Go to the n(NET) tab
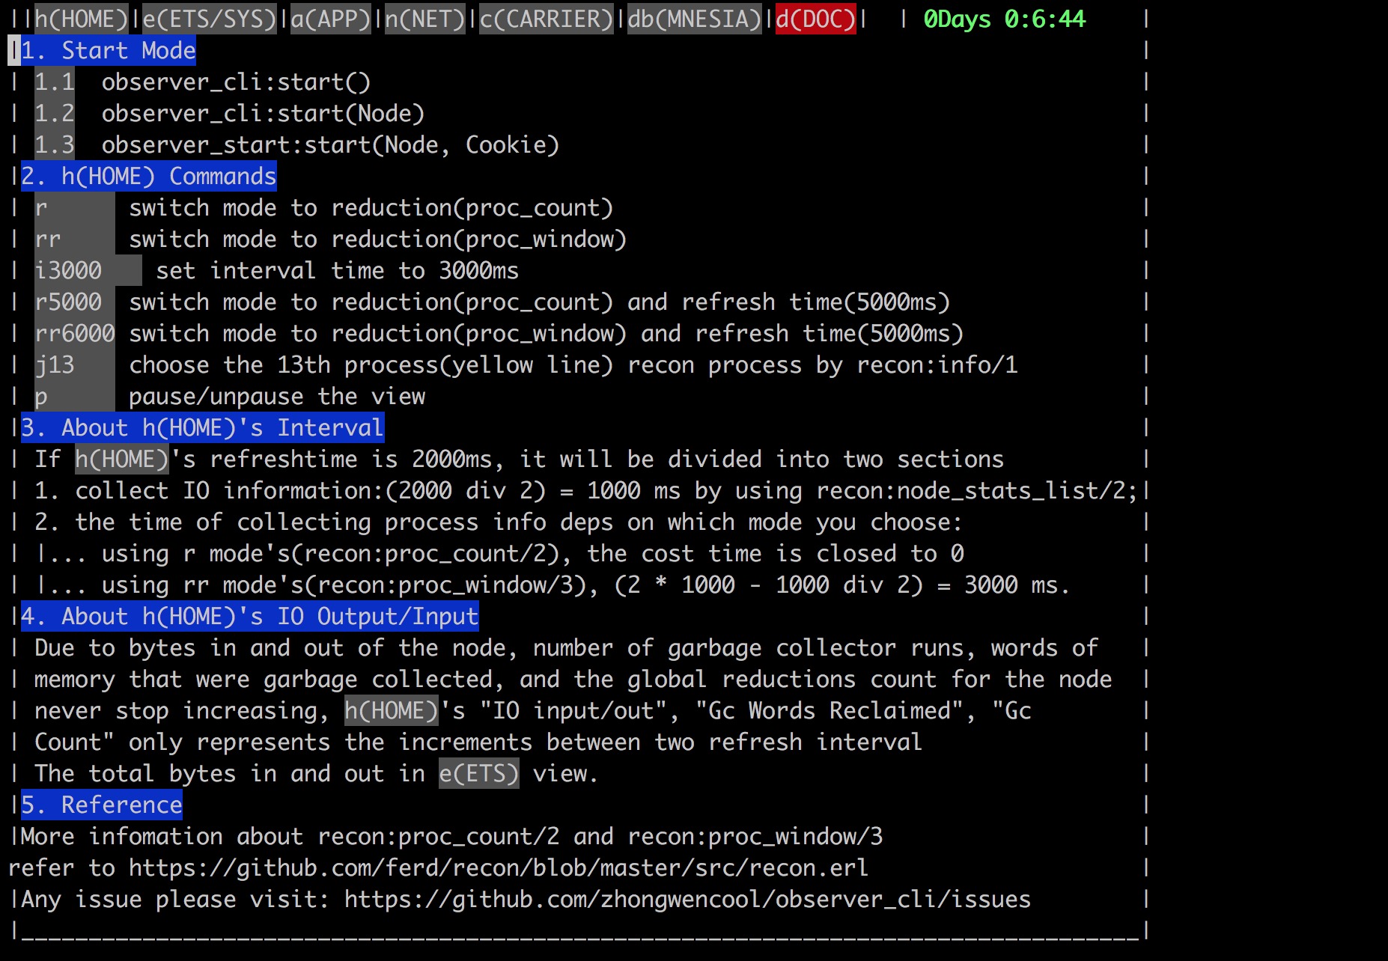 (x=424, y=19)
